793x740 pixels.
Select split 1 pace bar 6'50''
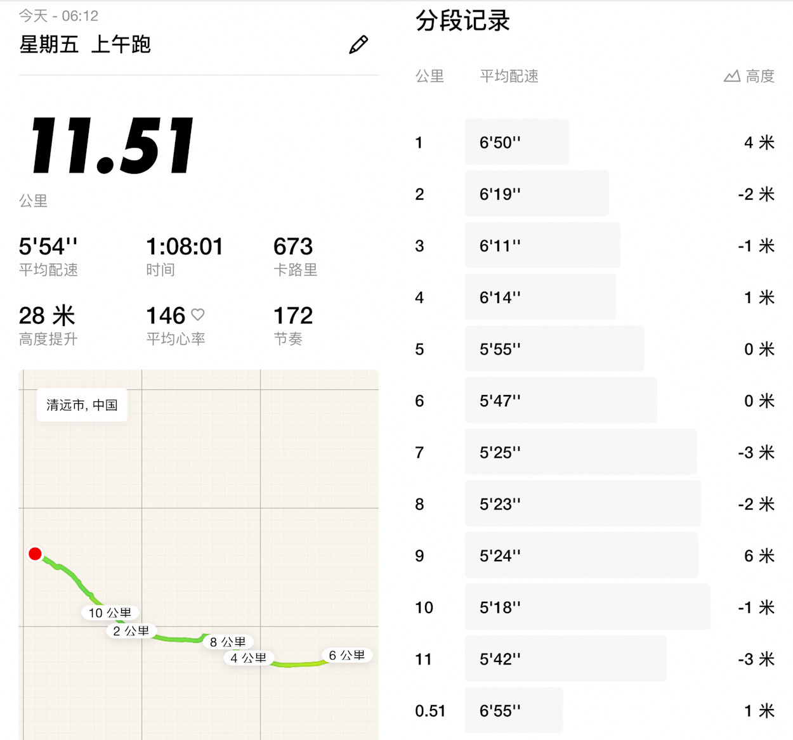(516, 142)
